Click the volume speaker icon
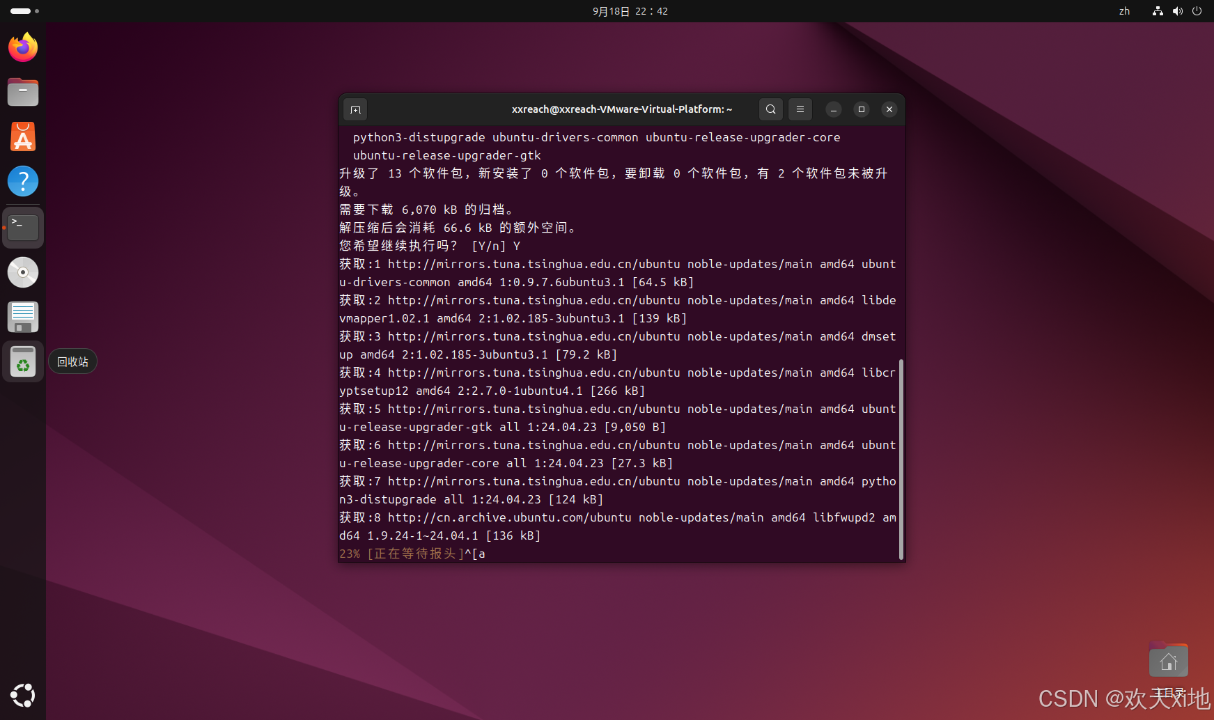The width and height of the screenshot is (1214, 720). click(1178, 11)
